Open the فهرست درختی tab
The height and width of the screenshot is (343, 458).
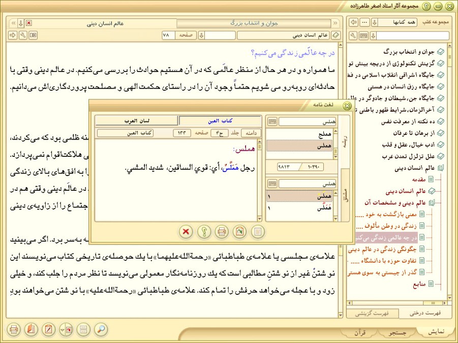point(425,313)
